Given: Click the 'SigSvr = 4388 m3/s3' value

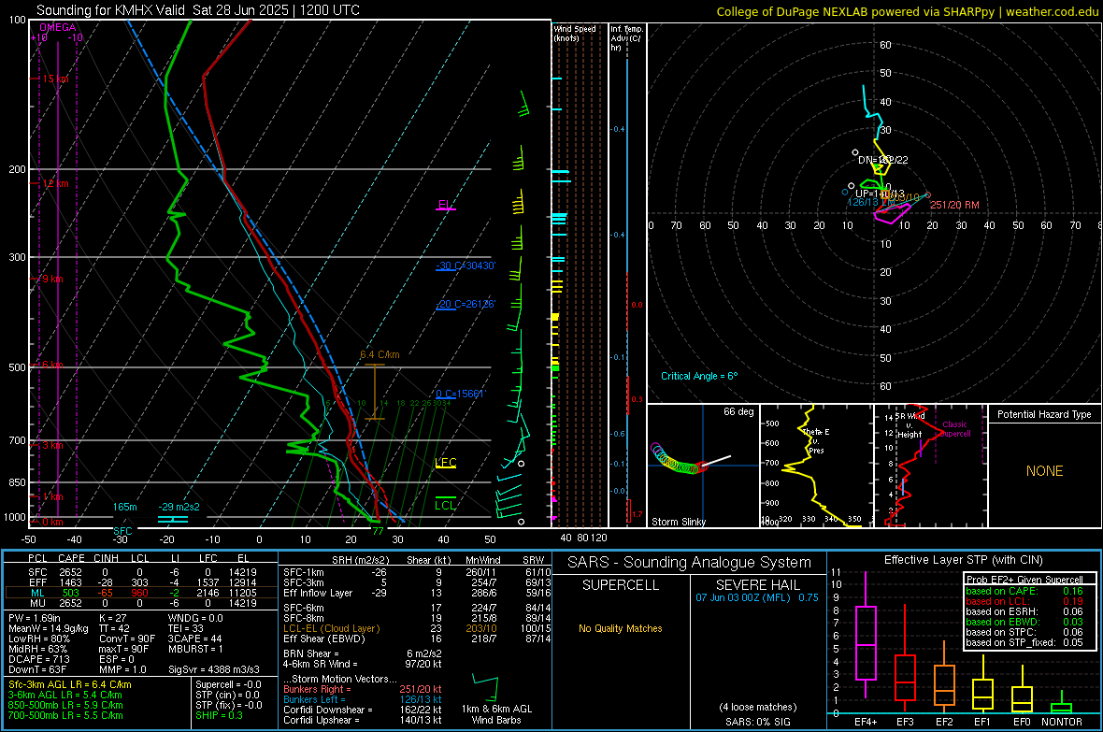Looking at the screenshot, I should pos(214,669).
